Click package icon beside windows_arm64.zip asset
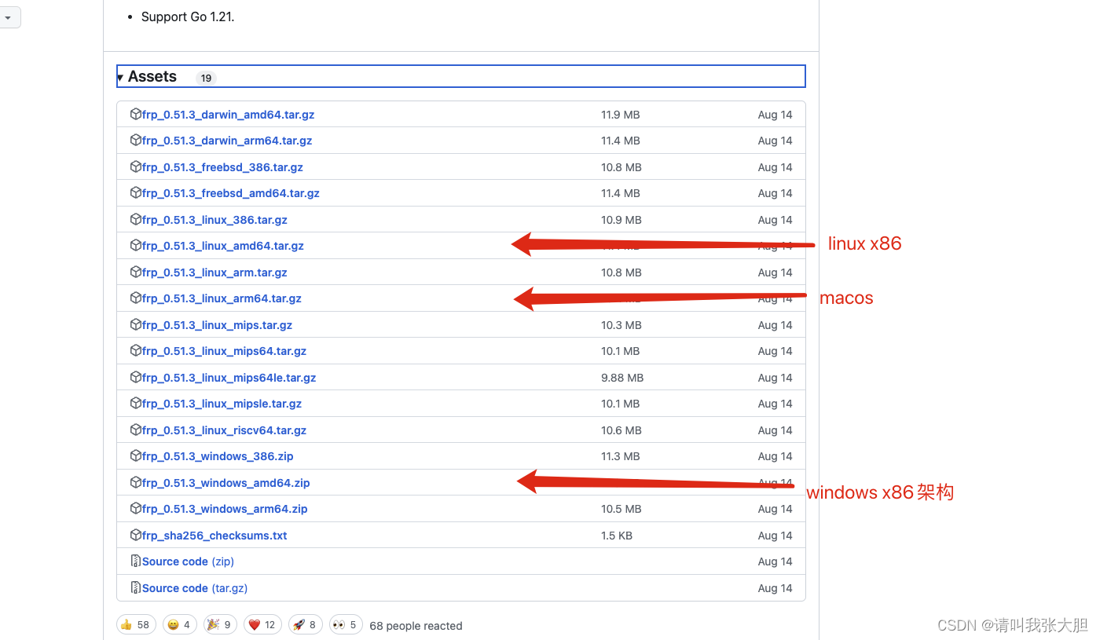 click(136, 509)
